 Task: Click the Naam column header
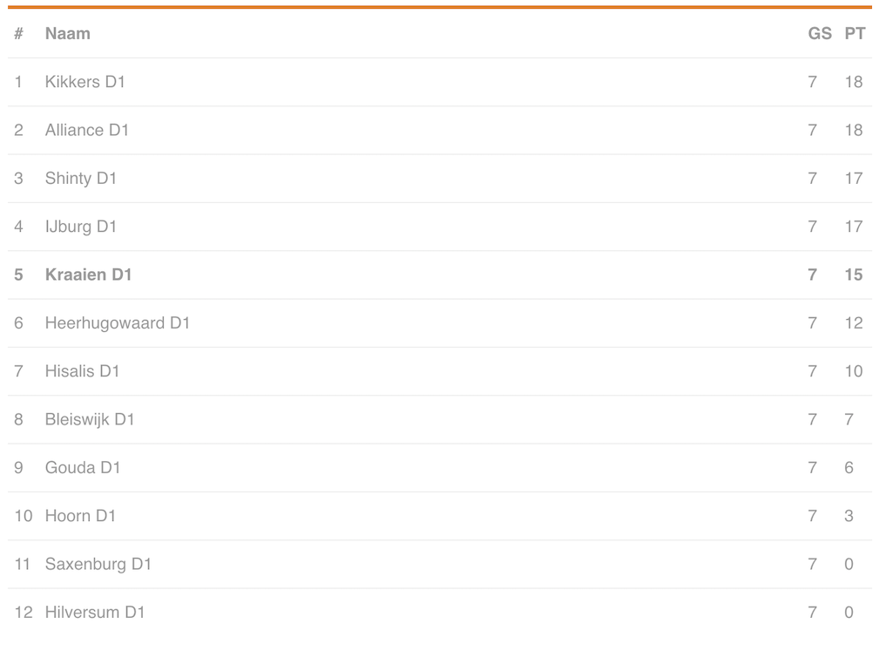[x=68, y=34]
